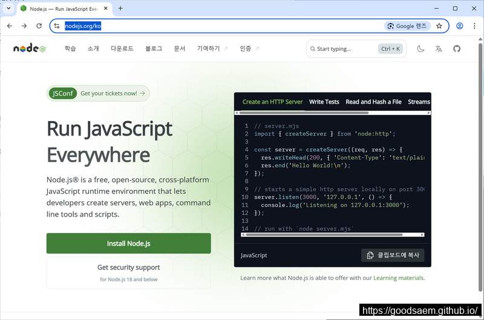Screen dimensions: 484x320
Task: Select the Node.js browser tab
Action: click(x=64, y=8)
